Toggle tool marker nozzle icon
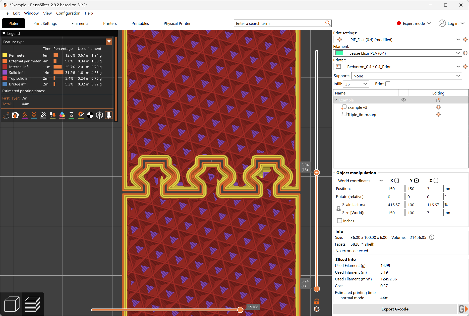Image resolution: width=469 pixels, height=316 pixels. (109, 115)
